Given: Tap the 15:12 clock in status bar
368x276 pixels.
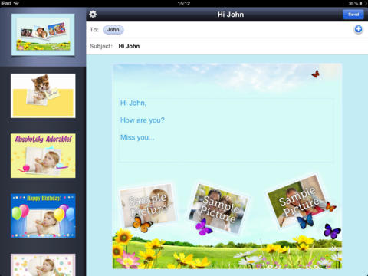Looking at the screenshot, I should (x=184, y=3).
